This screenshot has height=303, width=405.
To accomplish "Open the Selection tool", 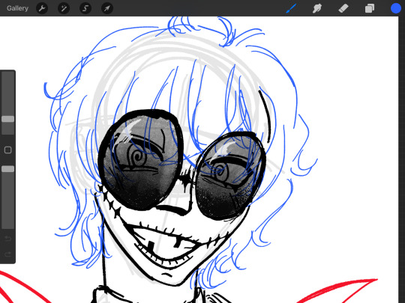I will (85, 8).
